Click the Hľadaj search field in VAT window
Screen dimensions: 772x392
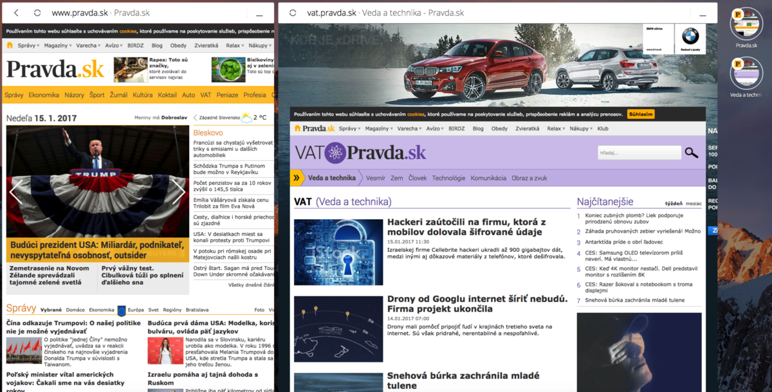[639, 153]
